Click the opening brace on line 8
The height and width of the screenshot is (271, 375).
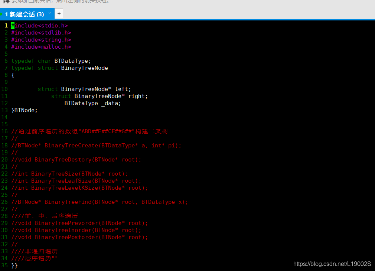coord(13,75)
